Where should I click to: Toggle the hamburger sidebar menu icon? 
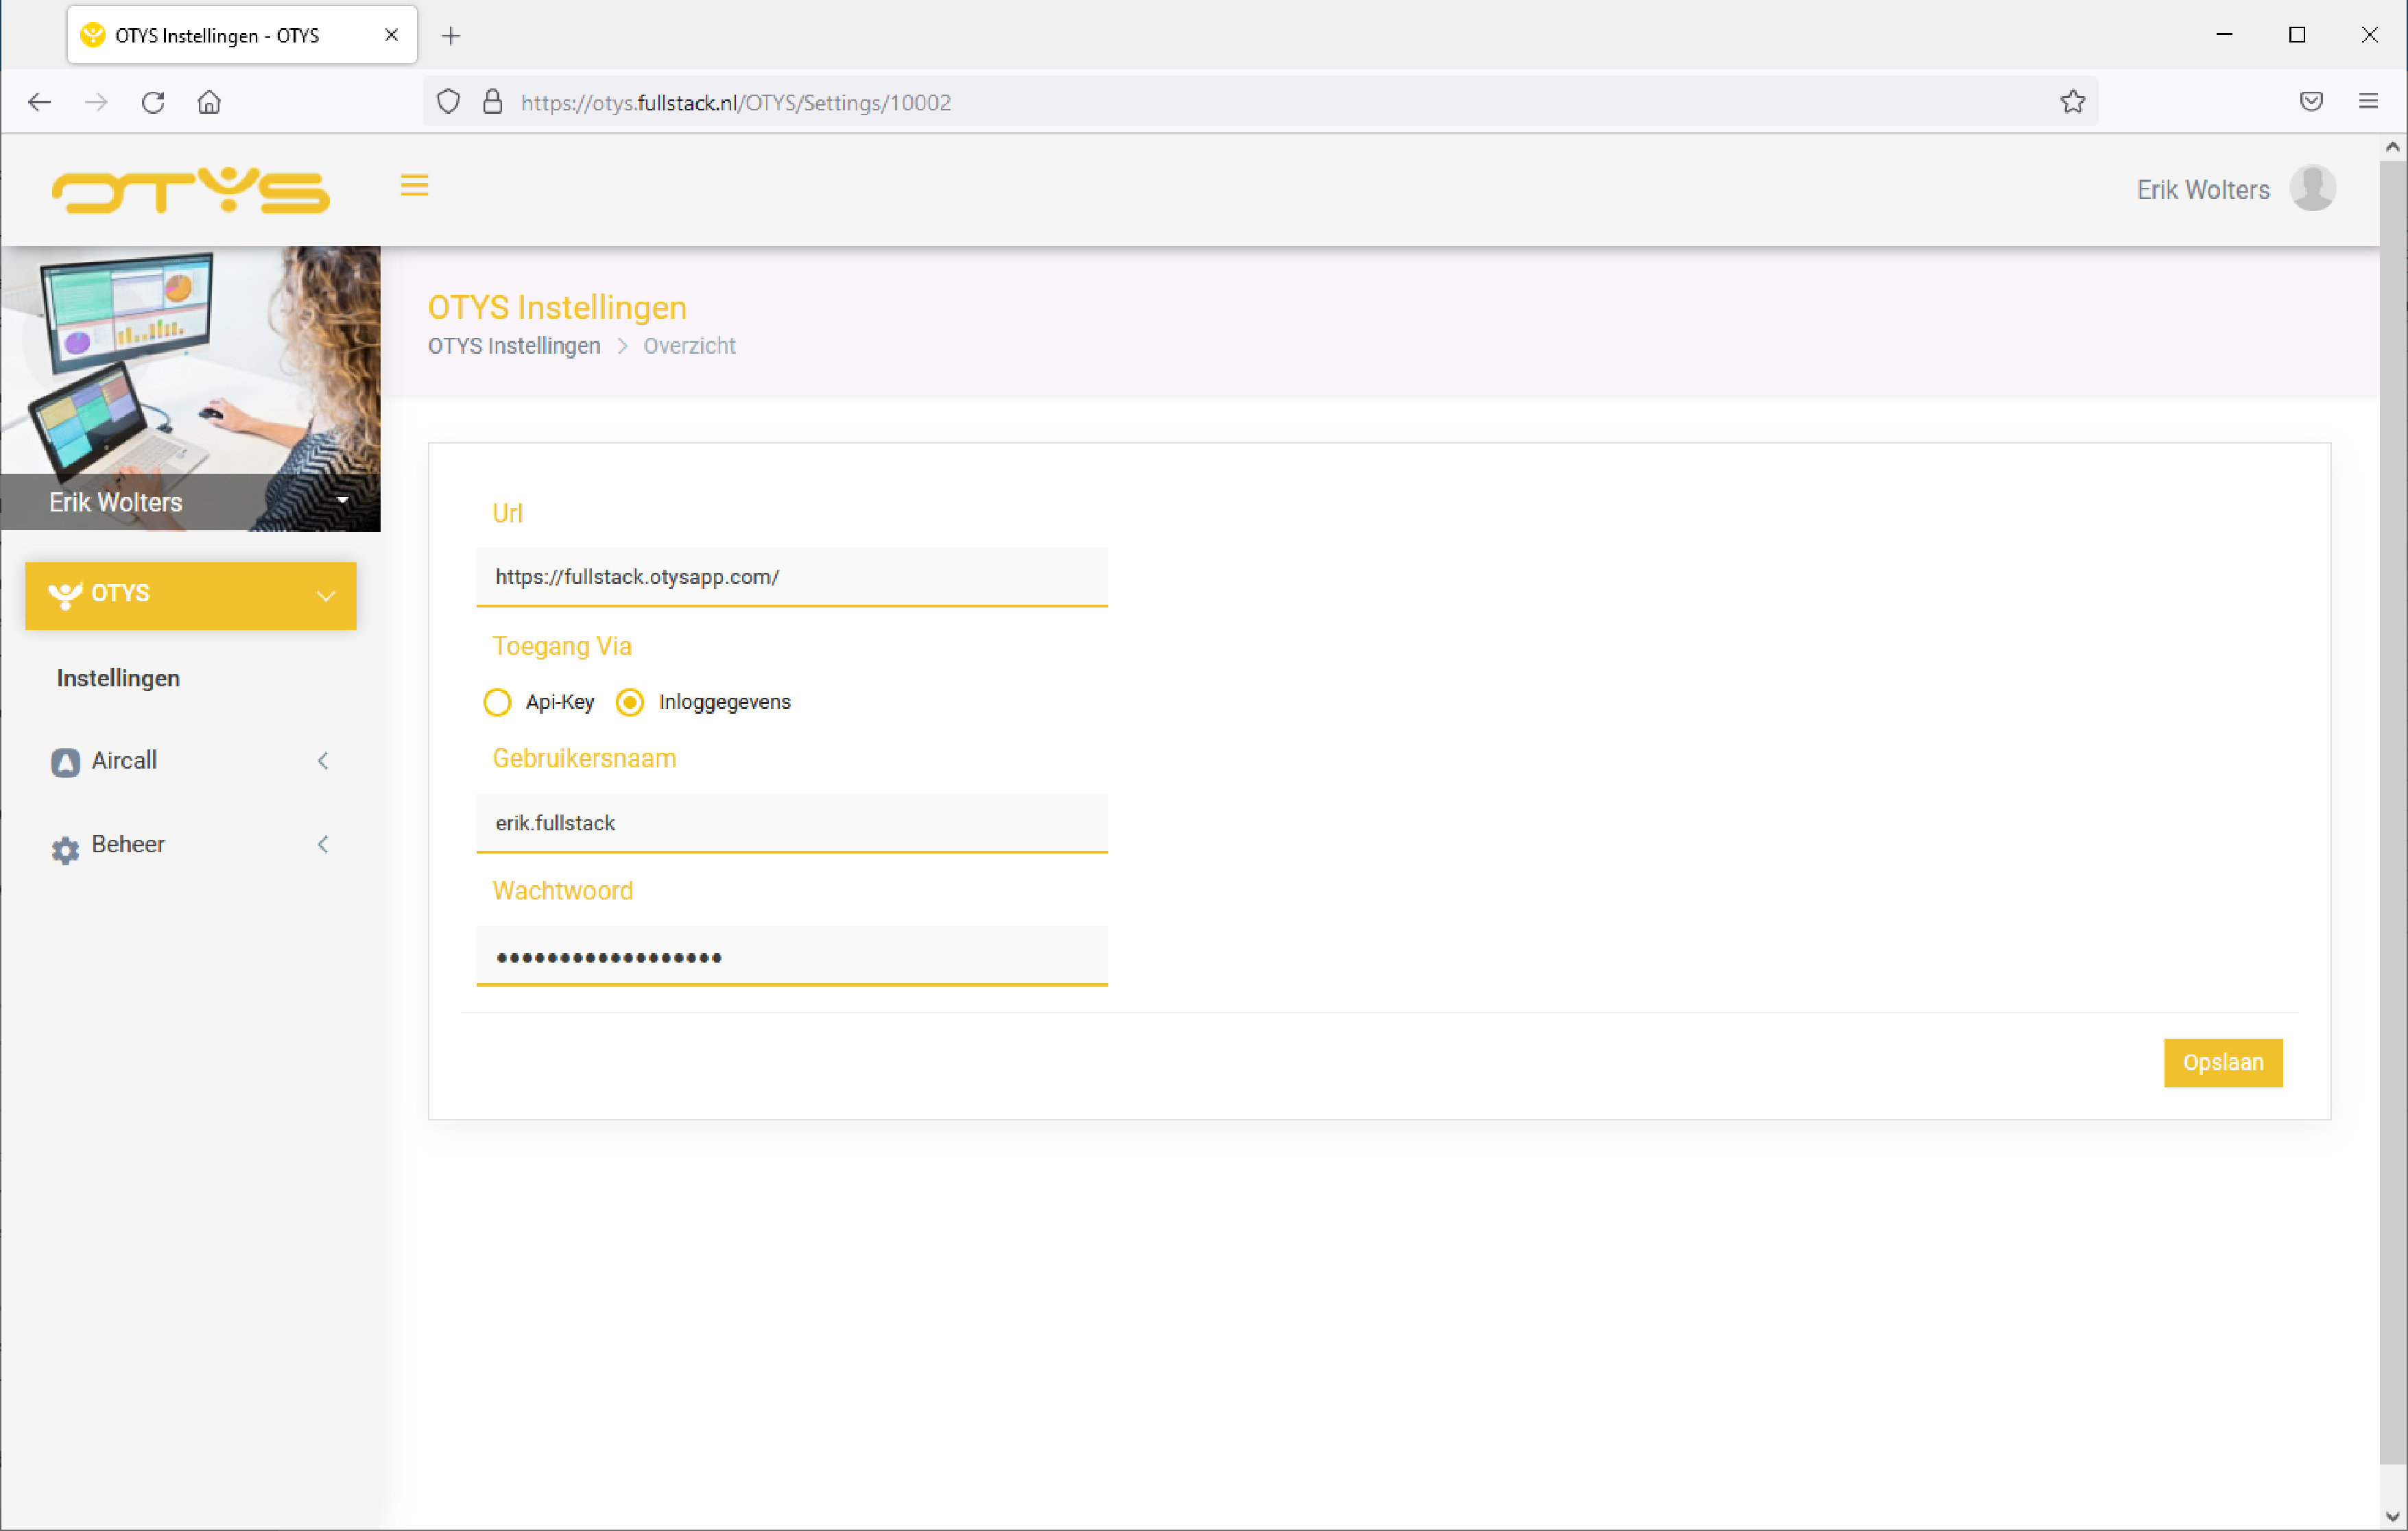click(414, 186)
